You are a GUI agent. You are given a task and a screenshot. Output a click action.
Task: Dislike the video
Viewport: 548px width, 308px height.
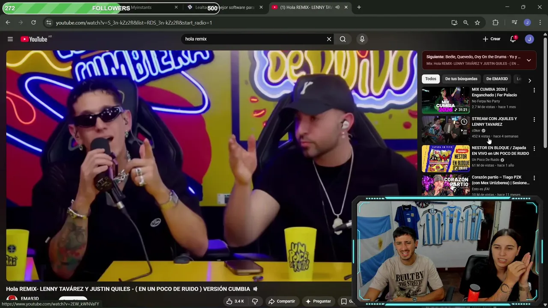point(255,301)
